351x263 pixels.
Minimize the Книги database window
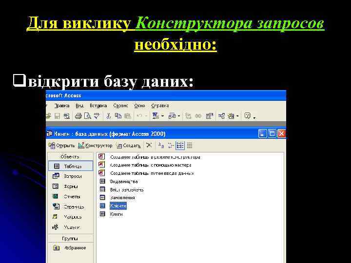(x=262, y=134)
